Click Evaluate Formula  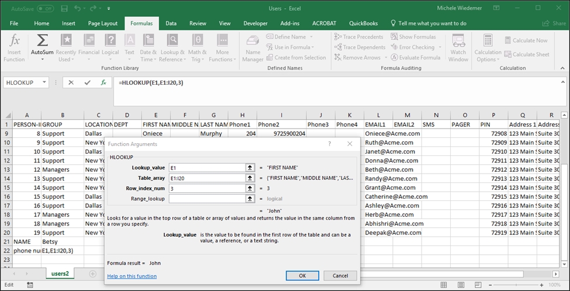[x=415, y=57]
